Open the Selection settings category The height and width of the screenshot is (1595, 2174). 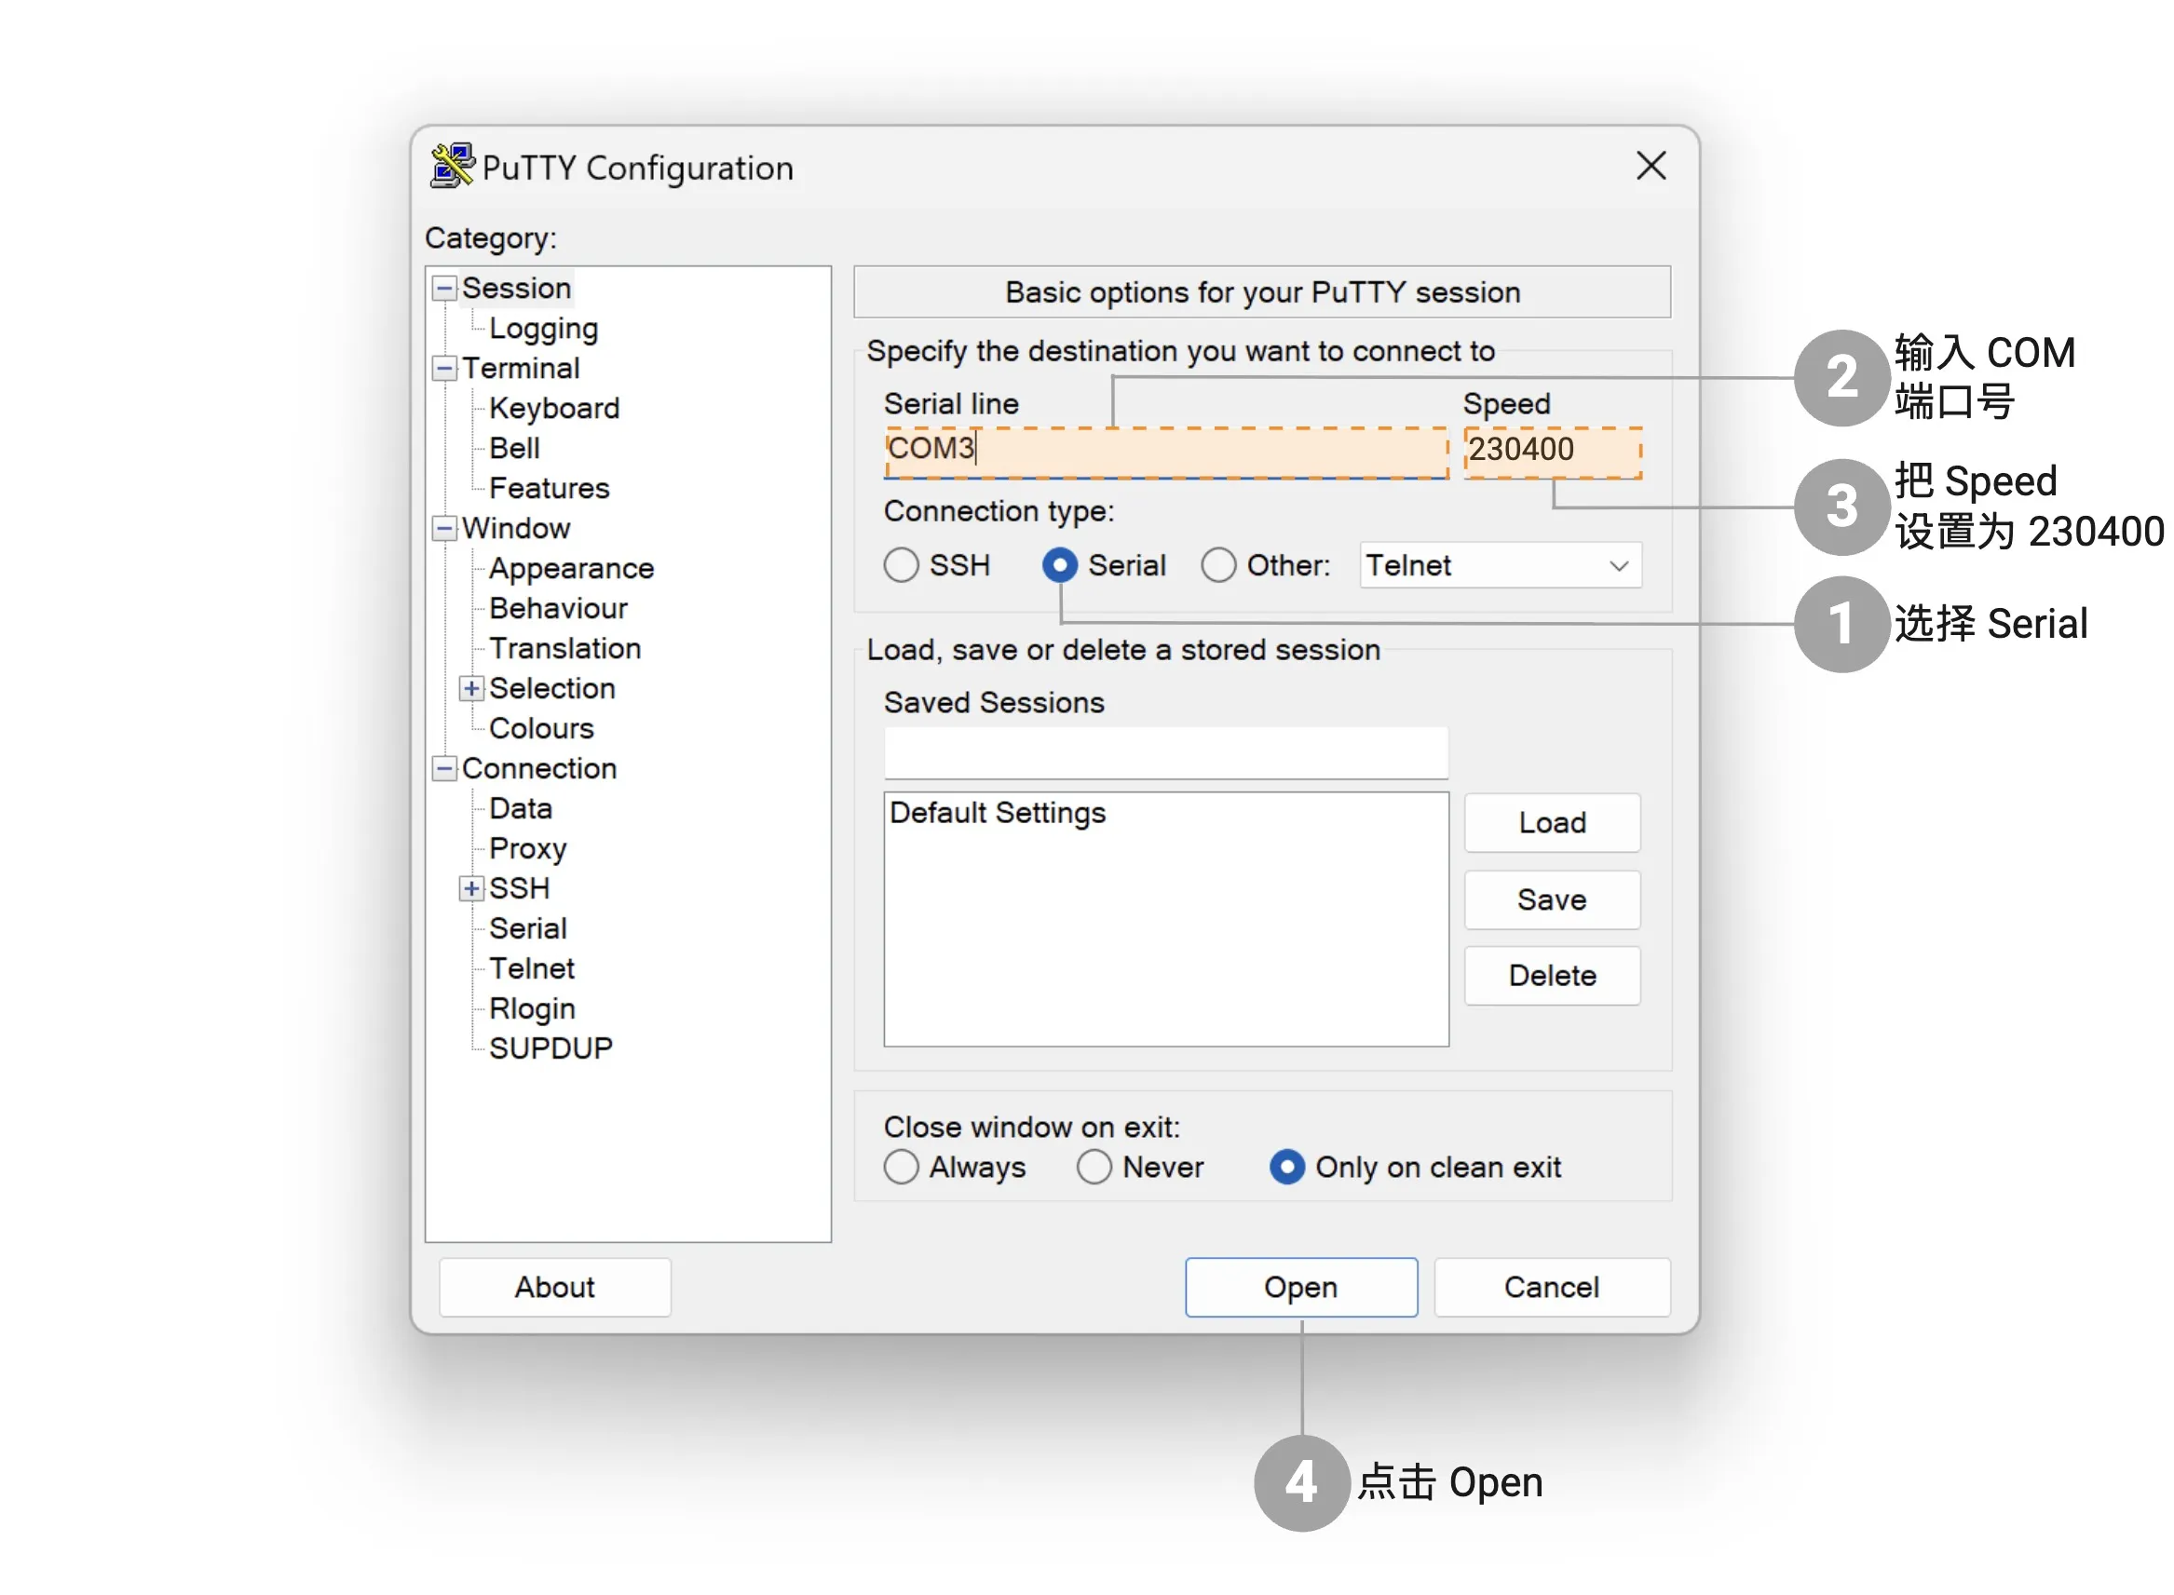coord(551,688)
